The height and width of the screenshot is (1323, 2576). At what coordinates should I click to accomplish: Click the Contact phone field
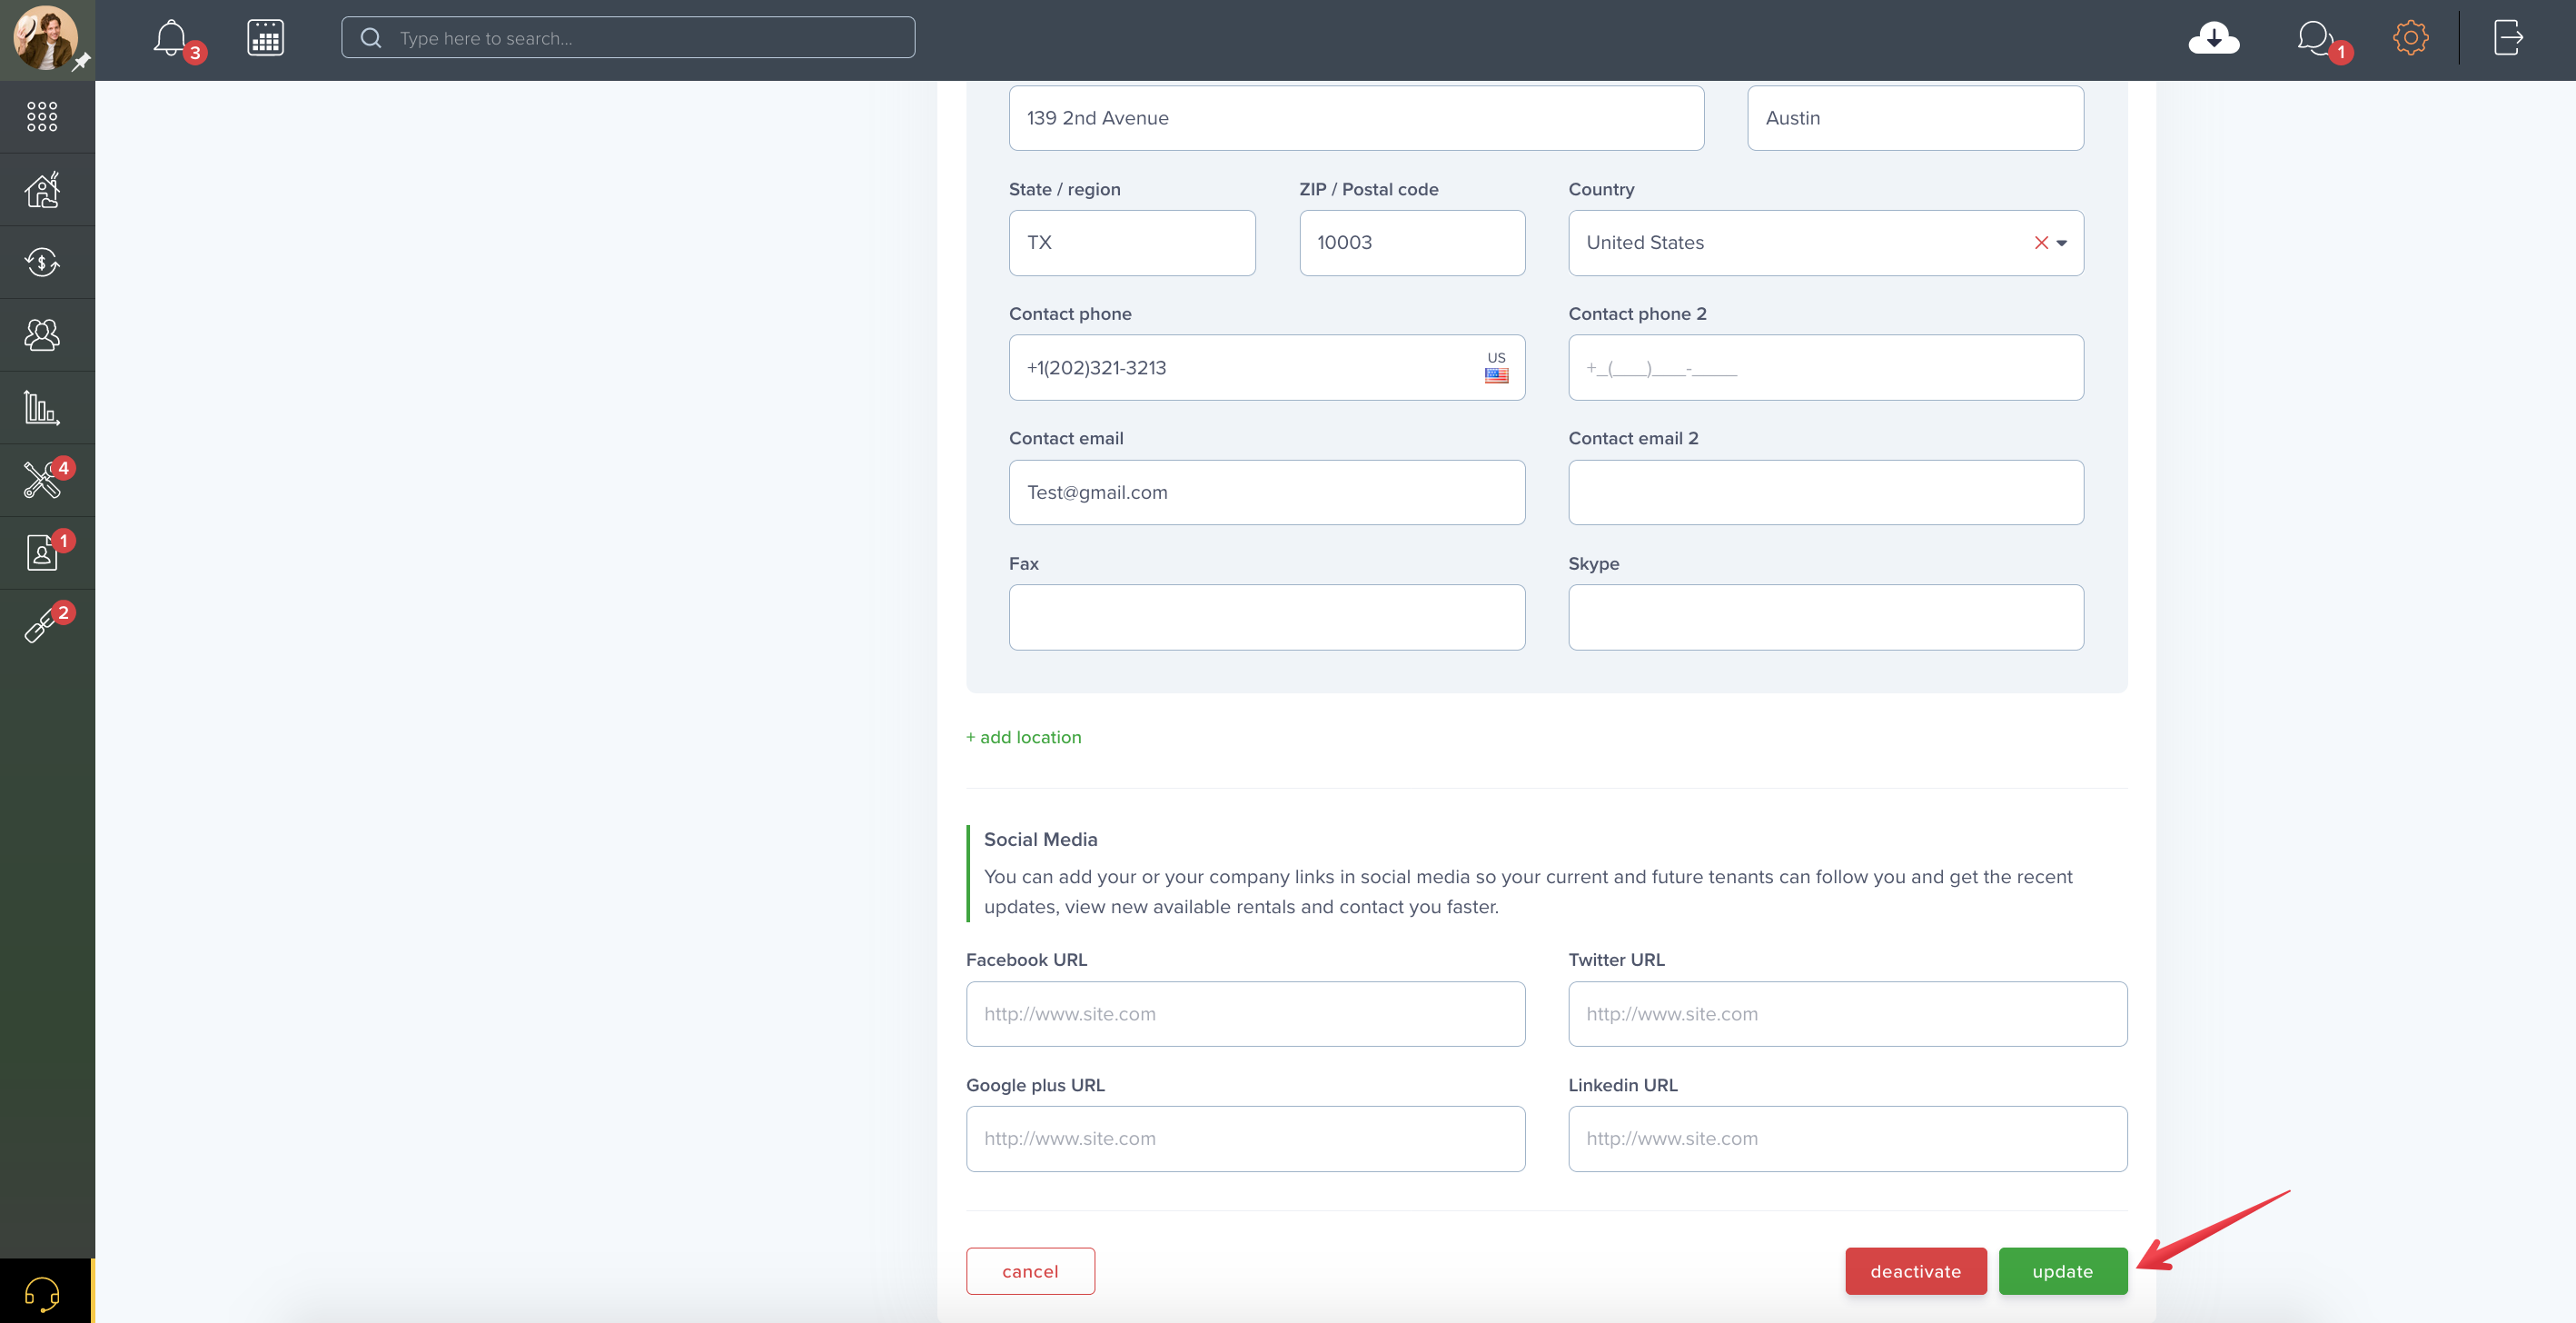tap(1267, 367)
